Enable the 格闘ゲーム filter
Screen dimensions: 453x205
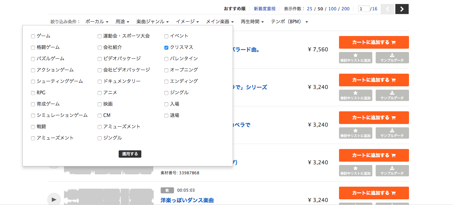(x=33, y=48)
